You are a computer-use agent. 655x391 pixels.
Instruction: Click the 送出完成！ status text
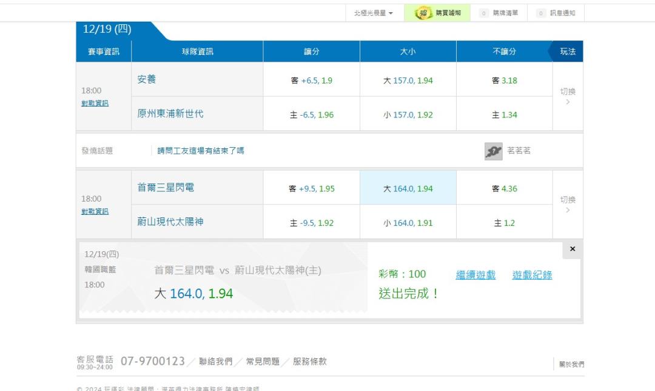pos(409,294)
